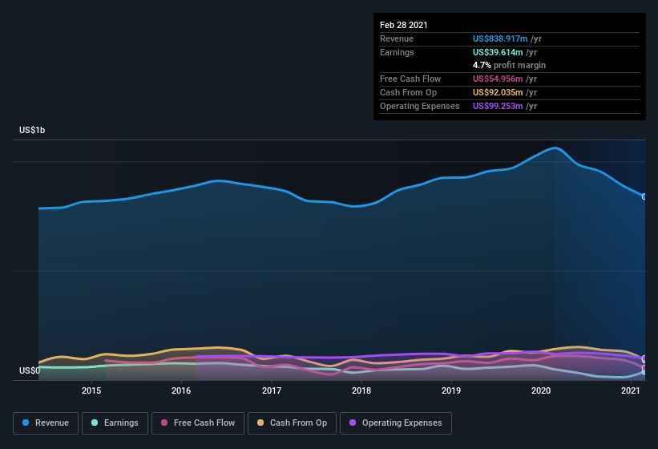This screenshot has width=658, height=449.
Task: Click the orange Cash From Op legend dot
Action: pyautogui.click(x=260, y=423)
